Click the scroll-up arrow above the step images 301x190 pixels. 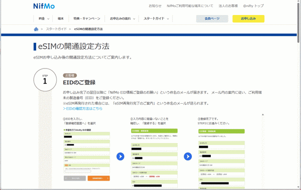pos(263,115)
